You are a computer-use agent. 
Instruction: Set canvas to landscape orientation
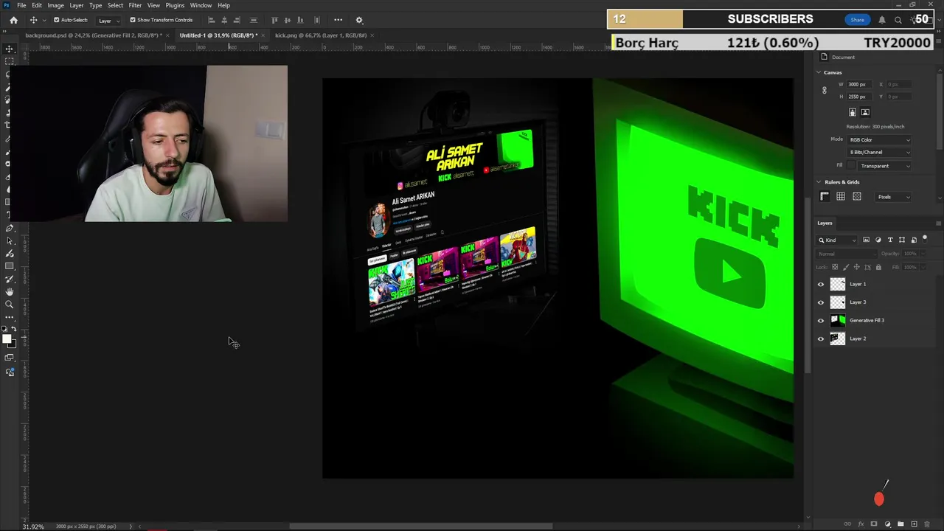[865, 112]
